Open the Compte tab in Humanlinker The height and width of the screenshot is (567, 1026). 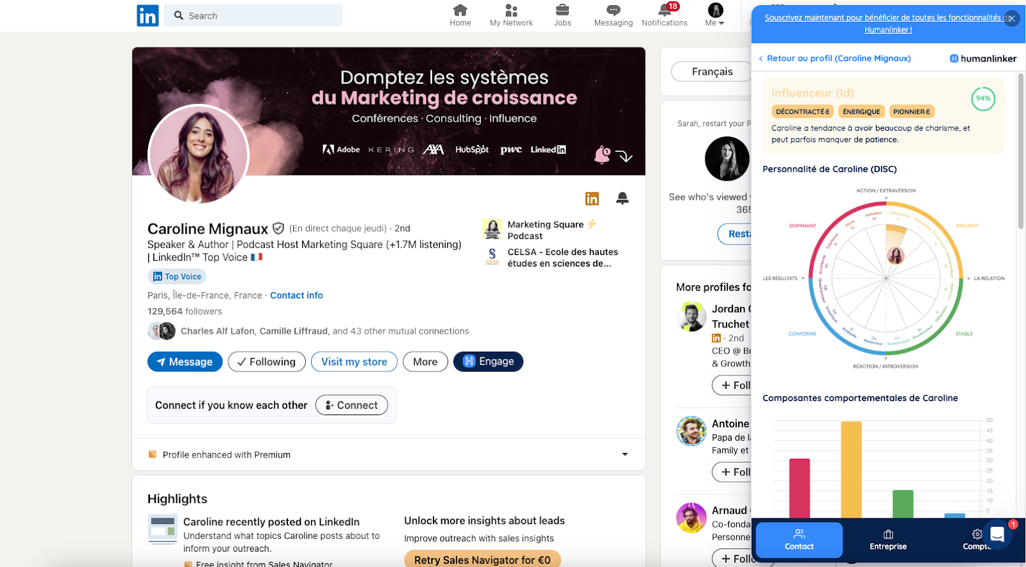point(976,539)
